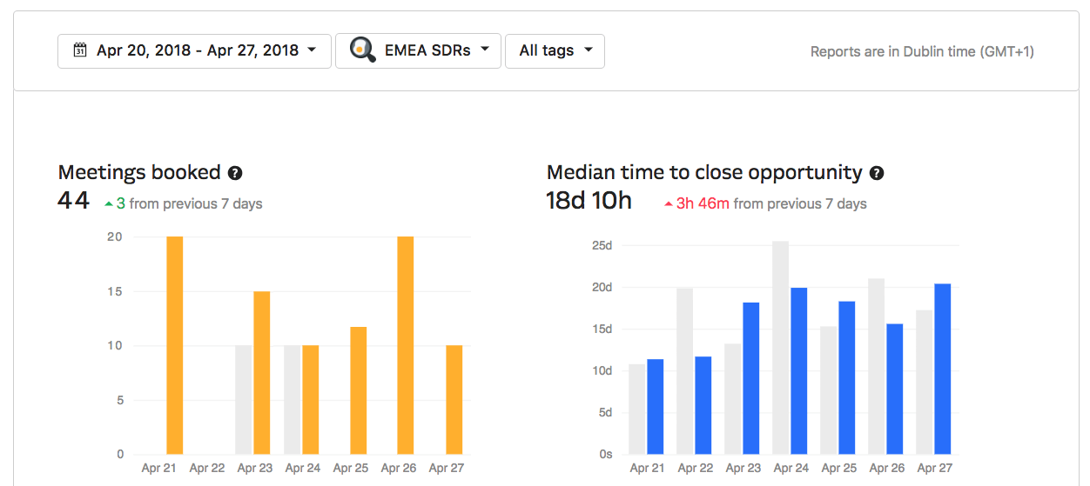Click the gray Apr 24 previous-period meetings bar

point(293,399)
